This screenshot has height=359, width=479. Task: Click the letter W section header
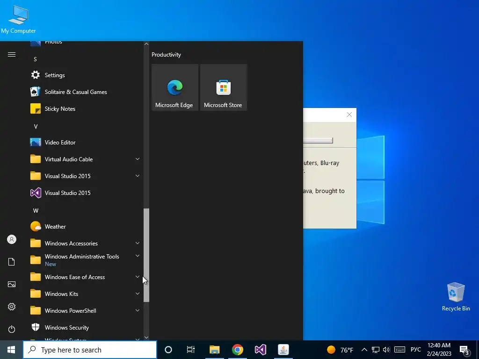(x=36, y=211)
